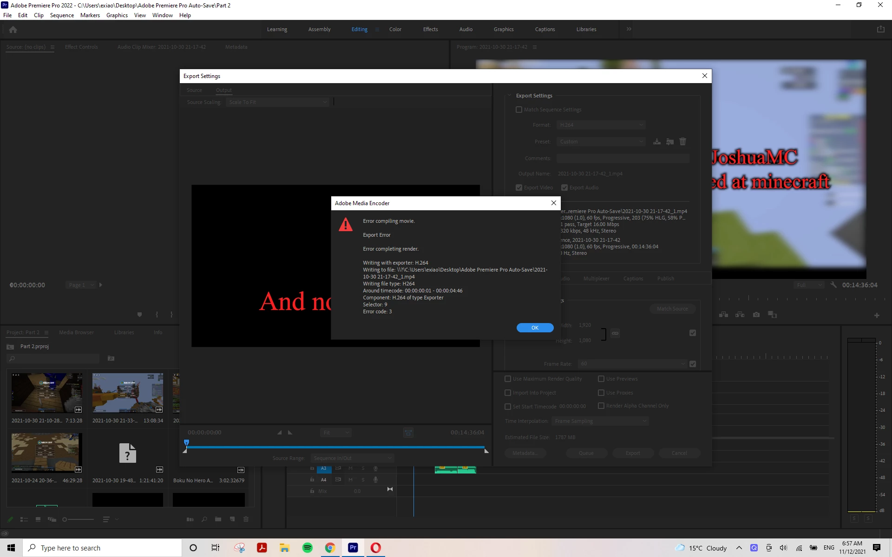Show more workspaces overflow chevron

pyautogui.click(x=629, y=29)
